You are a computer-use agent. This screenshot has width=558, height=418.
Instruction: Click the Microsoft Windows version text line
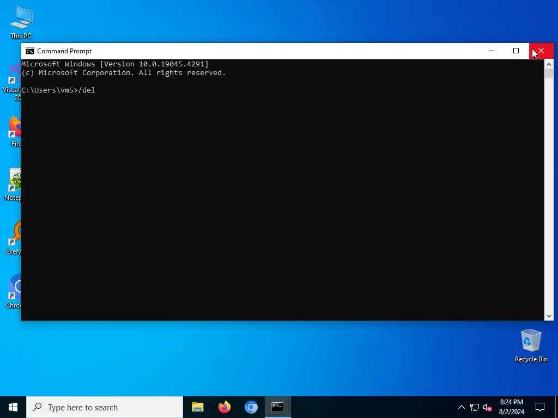pyautogui.click(x=115, y=64)
